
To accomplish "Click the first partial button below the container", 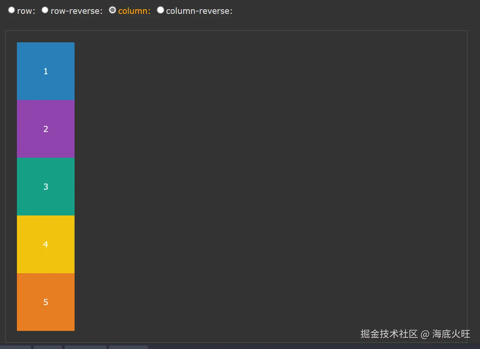I will (x=15, y=347).
